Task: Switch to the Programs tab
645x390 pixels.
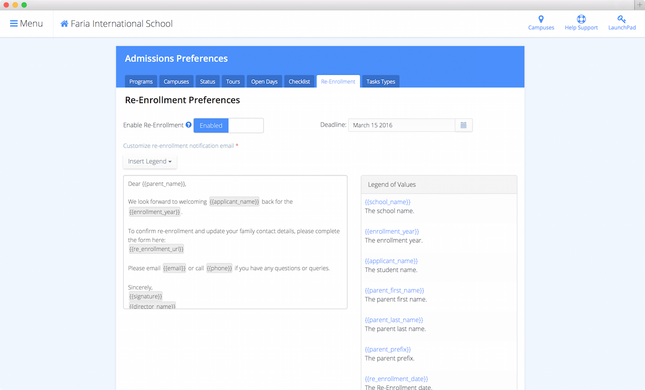Action: click(141, 82)
